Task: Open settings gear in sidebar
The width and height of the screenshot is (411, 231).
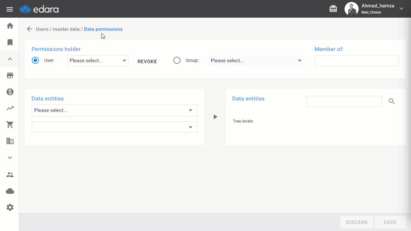Action: [10, 208]
